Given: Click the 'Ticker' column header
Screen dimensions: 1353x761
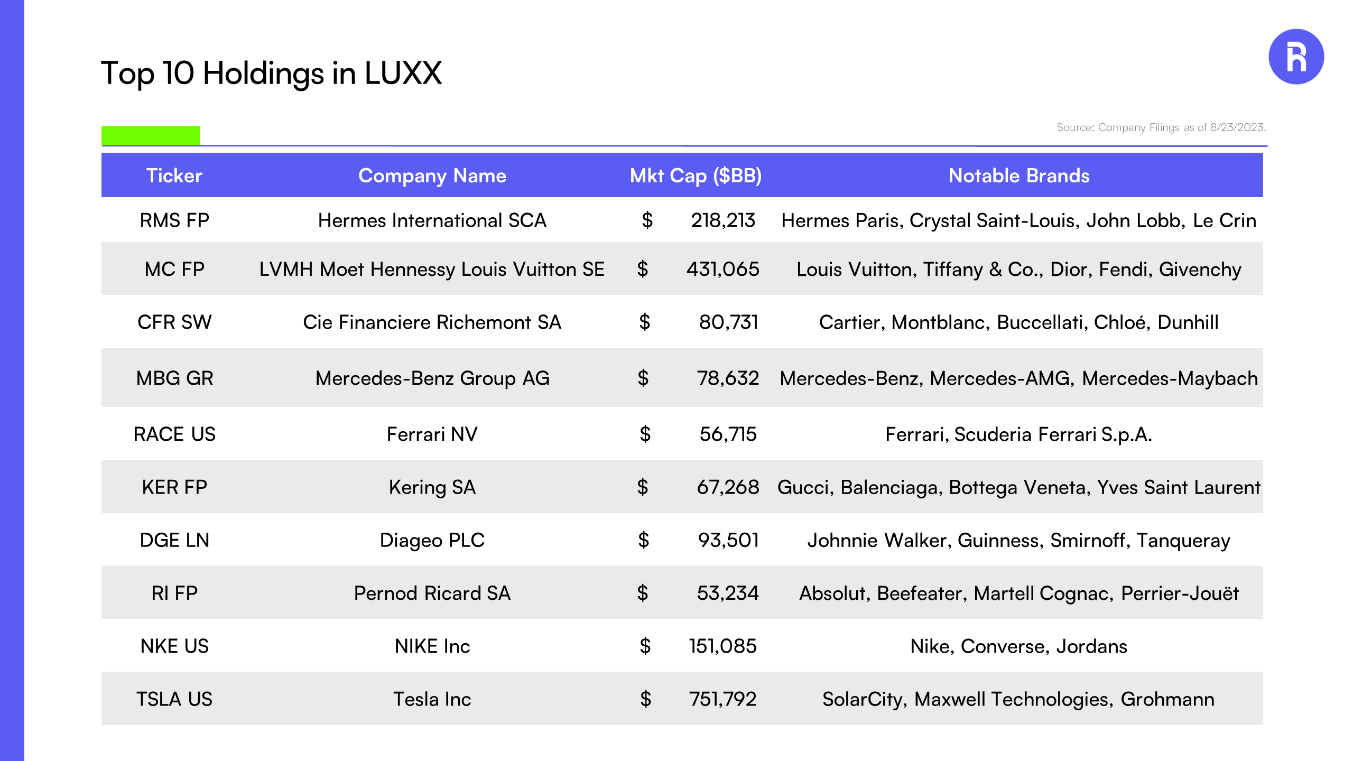Looking at the screenshot, I should pyautogui.click(x=174, y=175).
